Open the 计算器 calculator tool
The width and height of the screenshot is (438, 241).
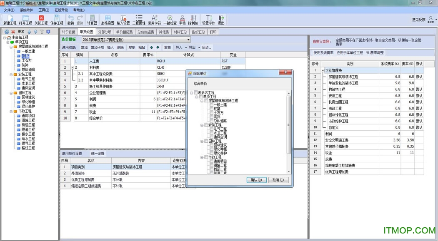[x=92, y=18]
